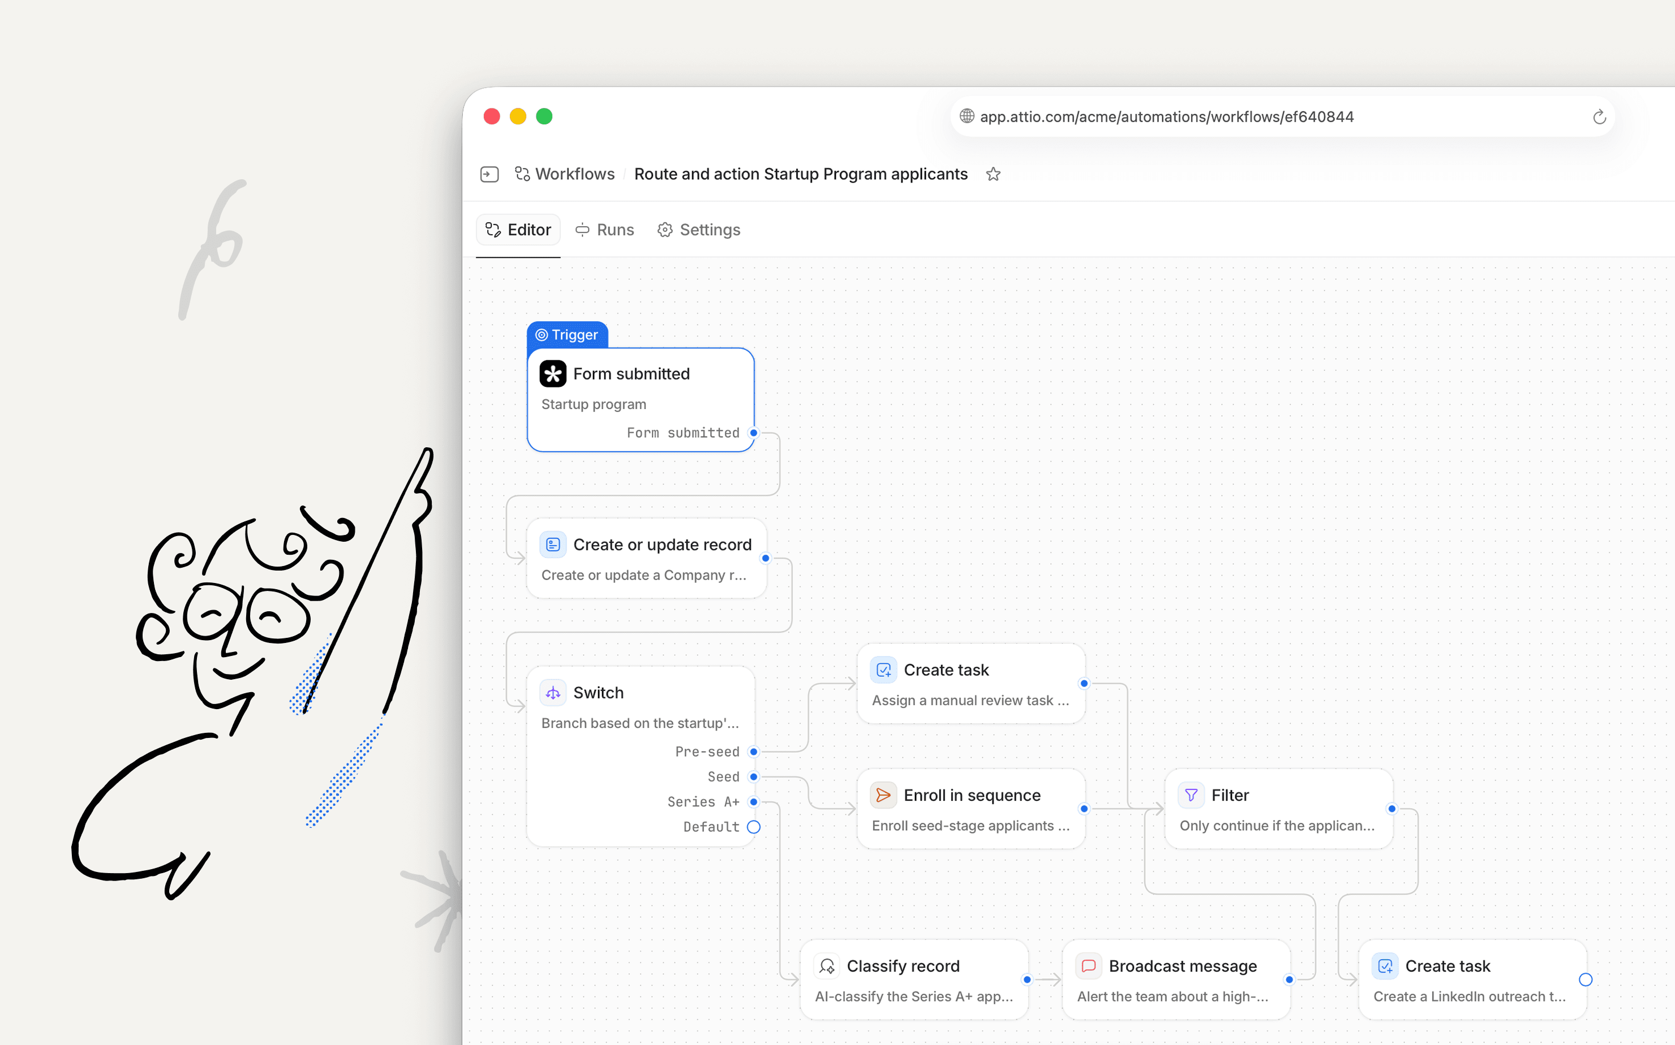The width and height of the screenshot is (1675, 1045).
Task: Click the Seed branch connector dot
Action: [754, 777]
